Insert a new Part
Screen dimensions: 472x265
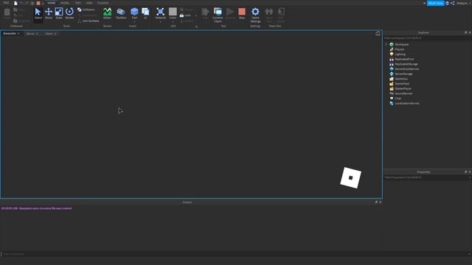134,13
